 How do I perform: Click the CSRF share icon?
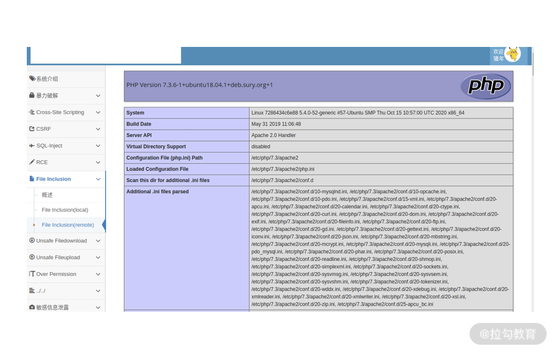[32, 129]
